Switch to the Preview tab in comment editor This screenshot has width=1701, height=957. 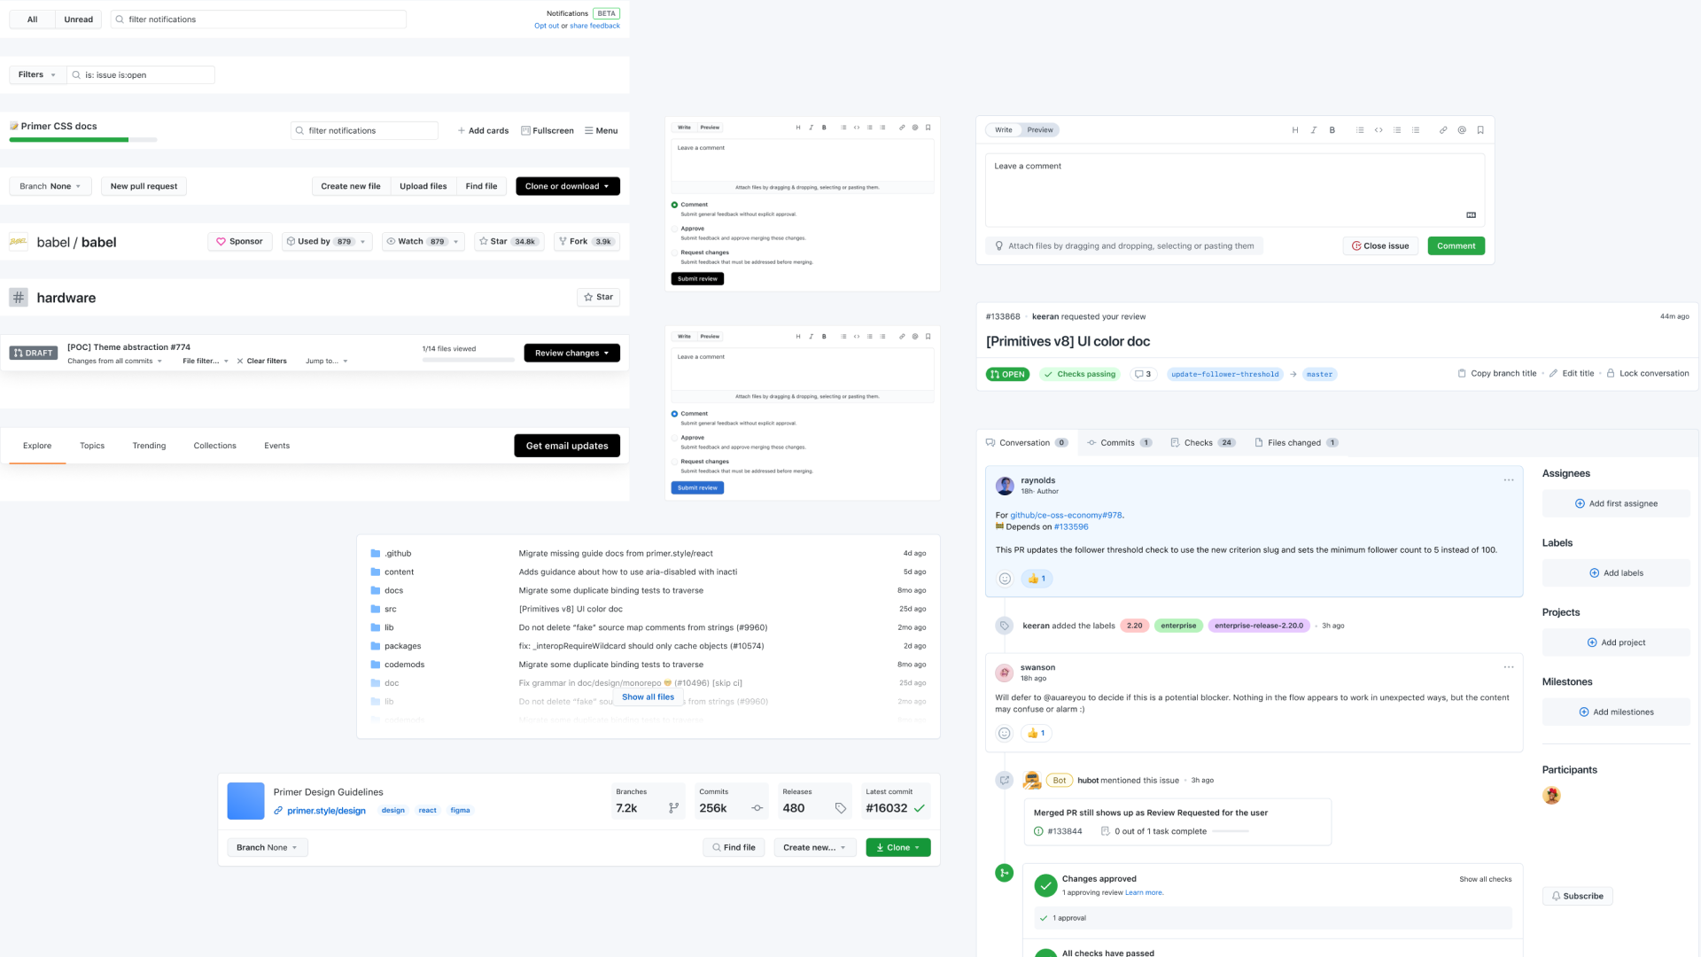pyautogui.click(x=1039, y=129)
